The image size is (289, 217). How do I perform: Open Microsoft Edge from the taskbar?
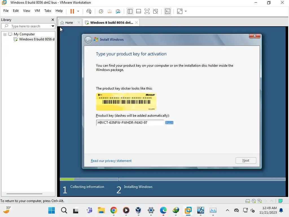[163, 210]
